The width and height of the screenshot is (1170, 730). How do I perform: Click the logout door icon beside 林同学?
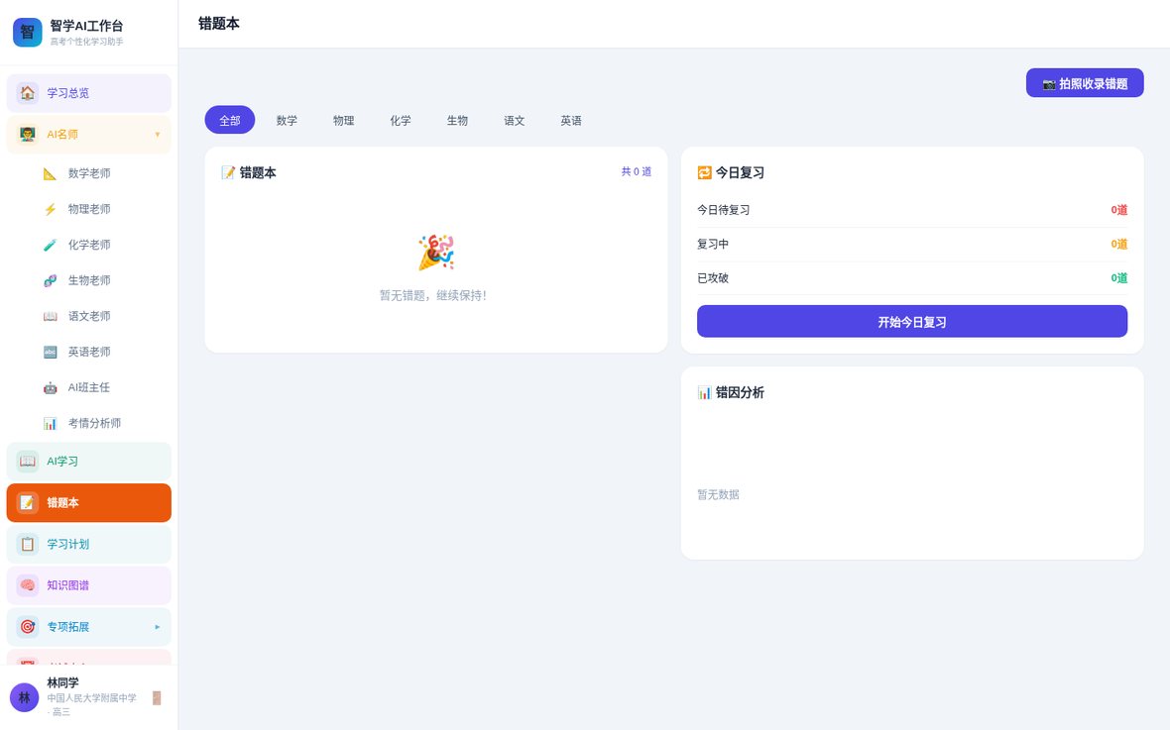coord(157,698)
